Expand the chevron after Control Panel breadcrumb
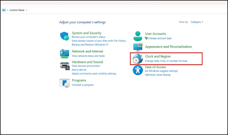 (27, 10)
